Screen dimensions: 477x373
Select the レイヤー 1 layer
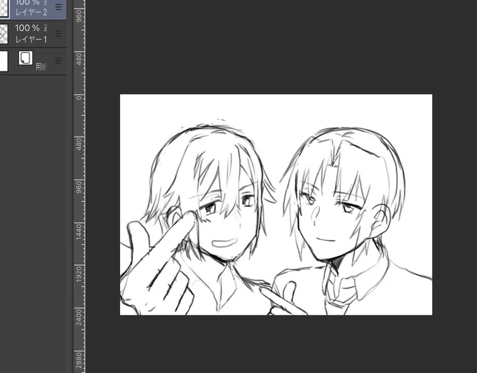pos(33,34)
